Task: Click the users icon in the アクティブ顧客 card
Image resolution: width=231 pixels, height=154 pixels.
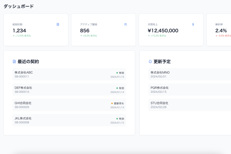Action: (126, 24)
